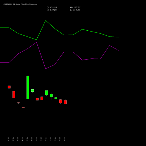The height and width of the screenshot is (146, 146).
Task: Click the peak of the green line
Action: click(x=46, y=20)
